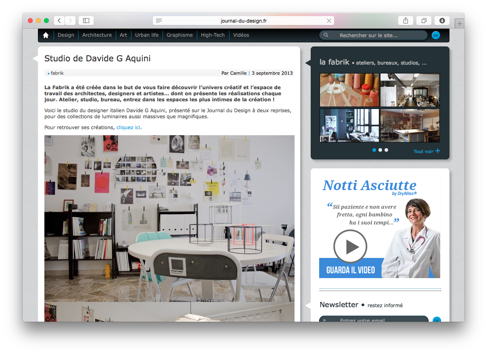487x354 pixels.
Task: Go to the site home page icon
Action: (46, 35)
